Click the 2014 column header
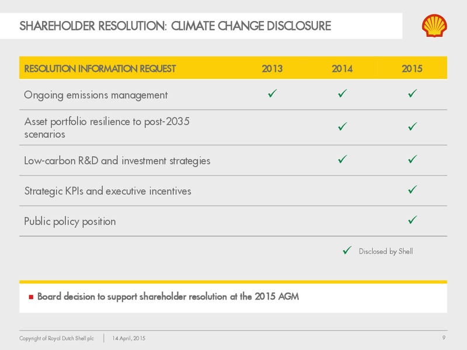Image resolution: width=467 pixels, height=350 pixels. pyautogui.click(x=342, y=69)
